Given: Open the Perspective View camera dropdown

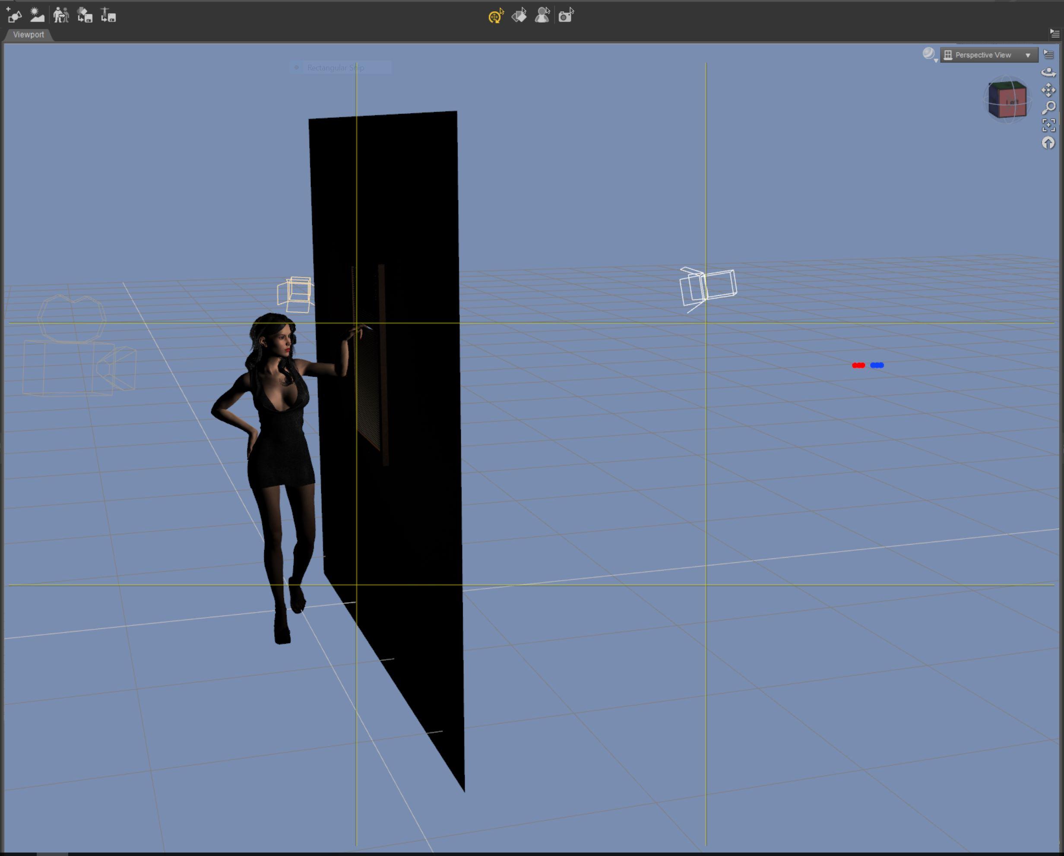Looking at the screenshot, I should [988, 55].
